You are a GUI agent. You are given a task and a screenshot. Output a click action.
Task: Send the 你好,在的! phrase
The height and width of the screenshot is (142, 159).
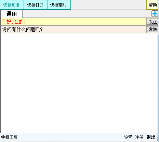[153, 22]
